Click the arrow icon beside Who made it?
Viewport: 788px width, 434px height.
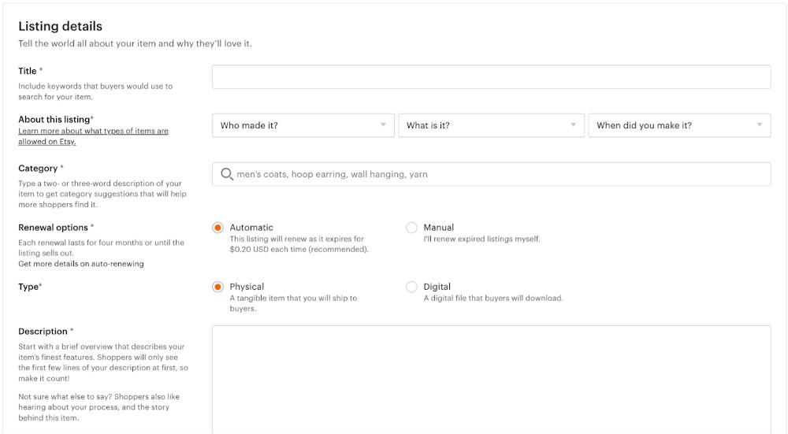[x=383, y=125]
